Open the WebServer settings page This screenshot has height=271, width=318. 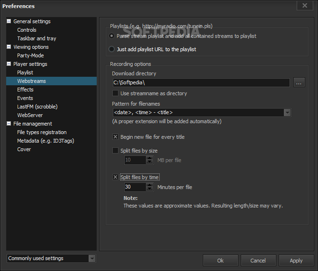(x=30, y=115)
